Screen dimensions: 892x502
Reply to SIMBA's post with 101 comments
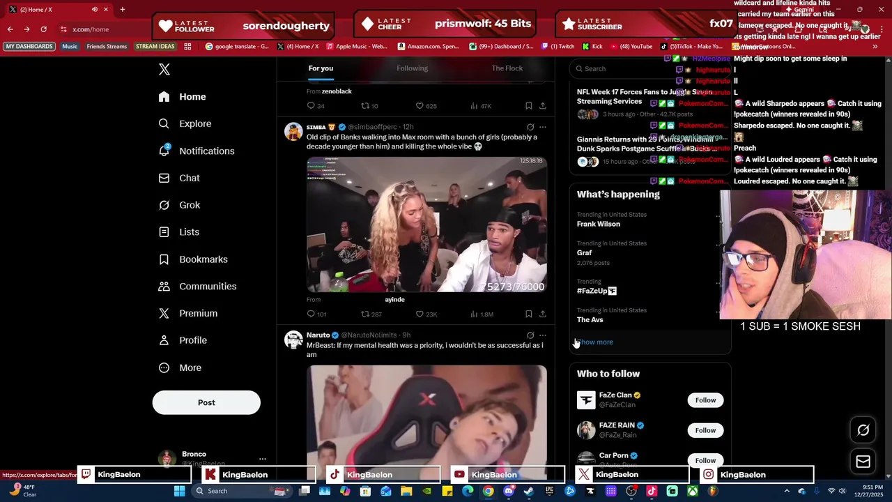(316, 314)
